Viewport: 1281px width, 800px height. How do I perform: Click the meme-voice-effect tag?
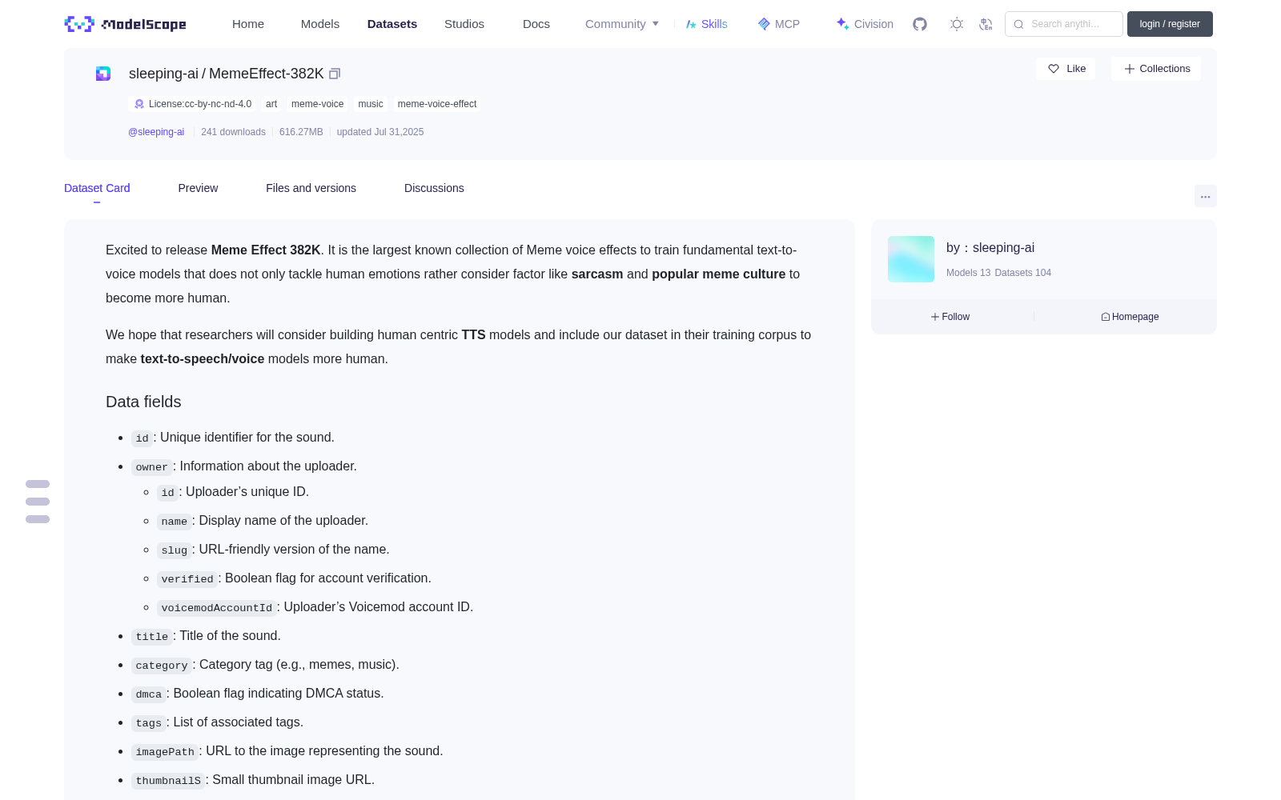(x=437, y=104)
